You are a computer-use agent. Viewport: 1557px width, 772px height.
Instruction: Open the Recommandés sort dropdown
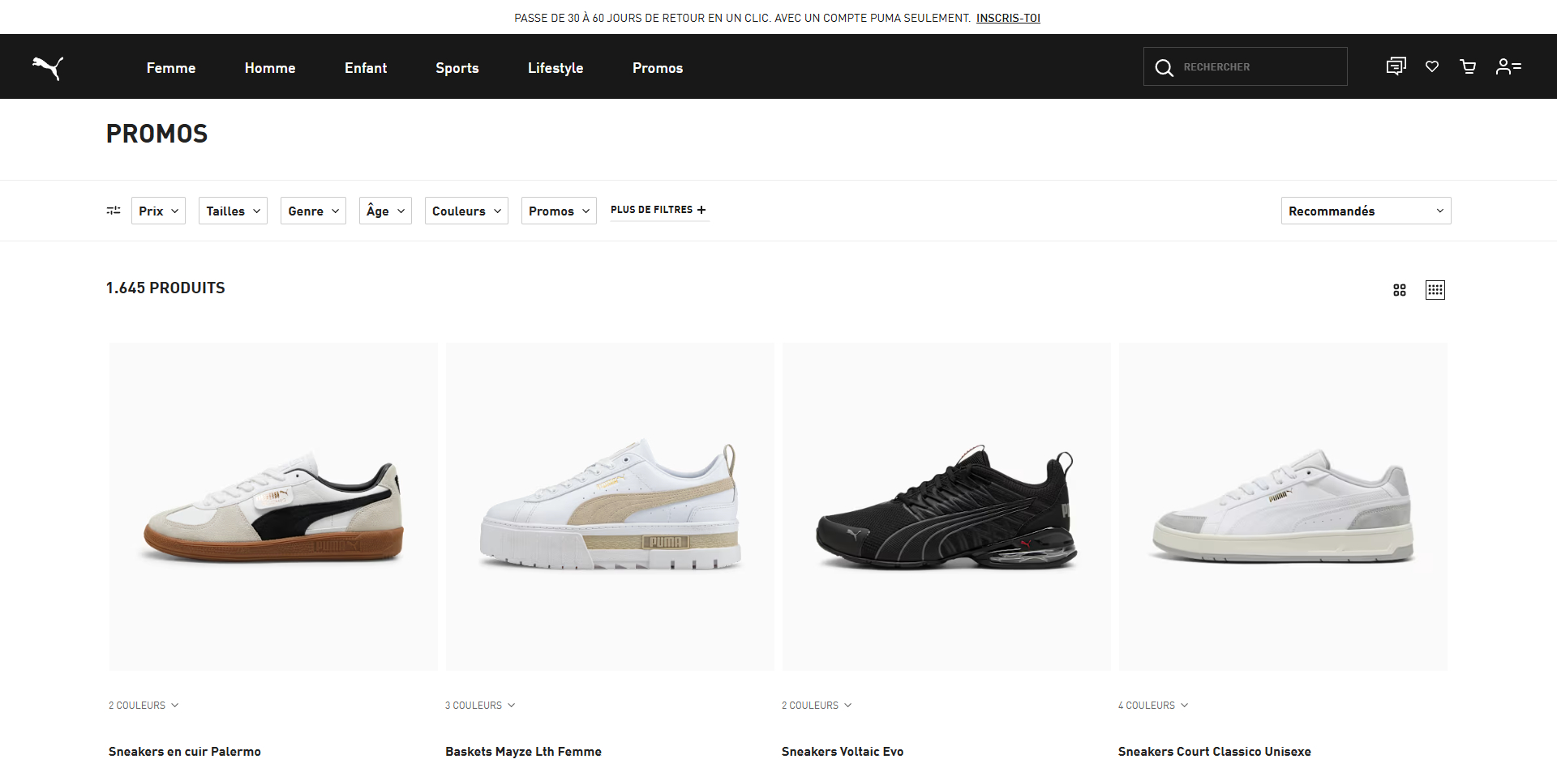(x=1366, y=211)
